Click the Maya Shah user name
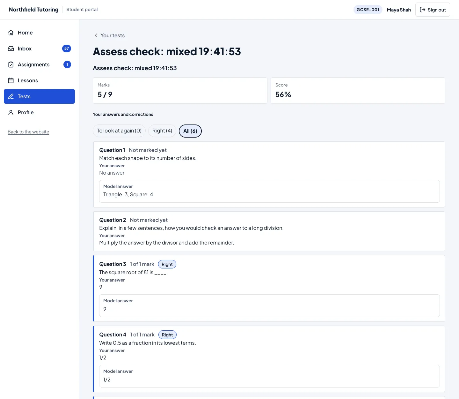 pyautogui.click(x=399, y=10)
